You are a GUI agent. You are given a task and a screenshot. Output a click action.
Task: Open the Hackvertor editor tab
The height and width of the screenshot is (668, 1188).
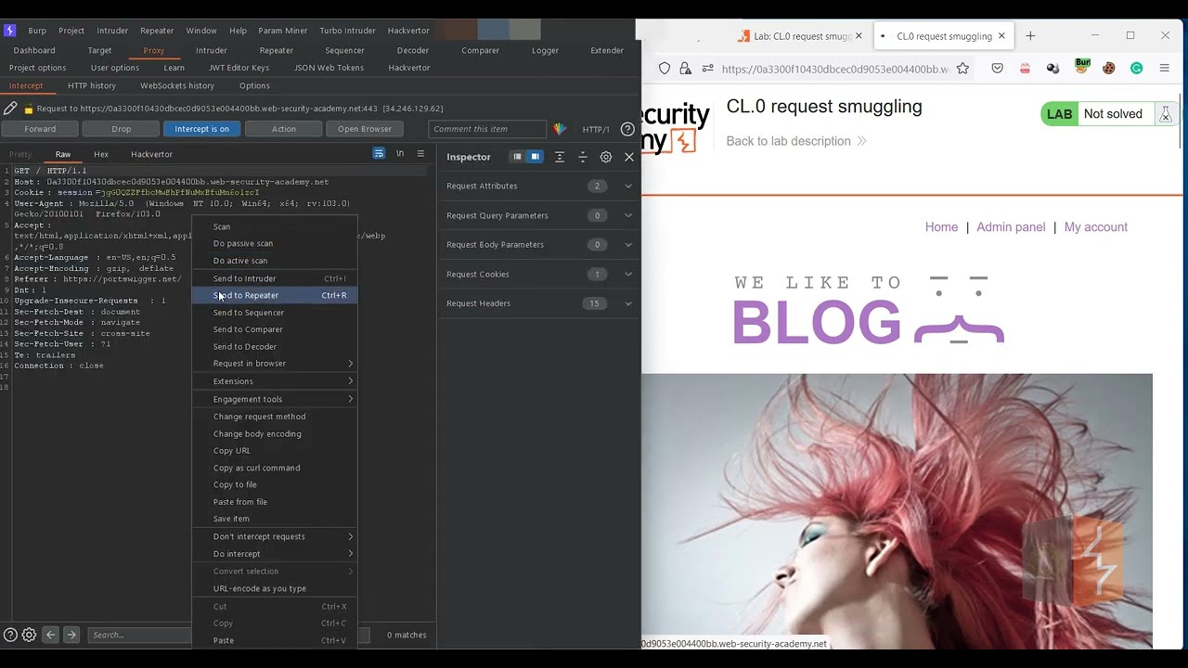(x=151, y=154)
